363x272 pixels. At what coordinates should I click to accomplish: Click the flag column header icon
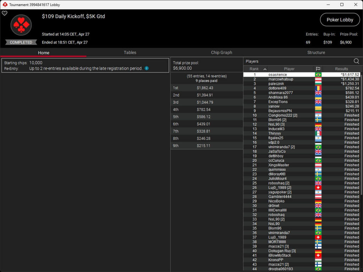pos(318,69)
